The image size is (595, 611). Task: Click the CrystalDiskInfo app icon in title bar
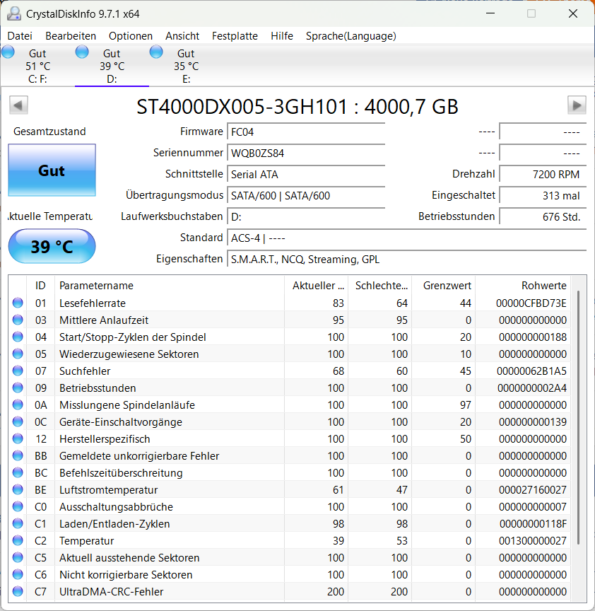pos(14,13)
